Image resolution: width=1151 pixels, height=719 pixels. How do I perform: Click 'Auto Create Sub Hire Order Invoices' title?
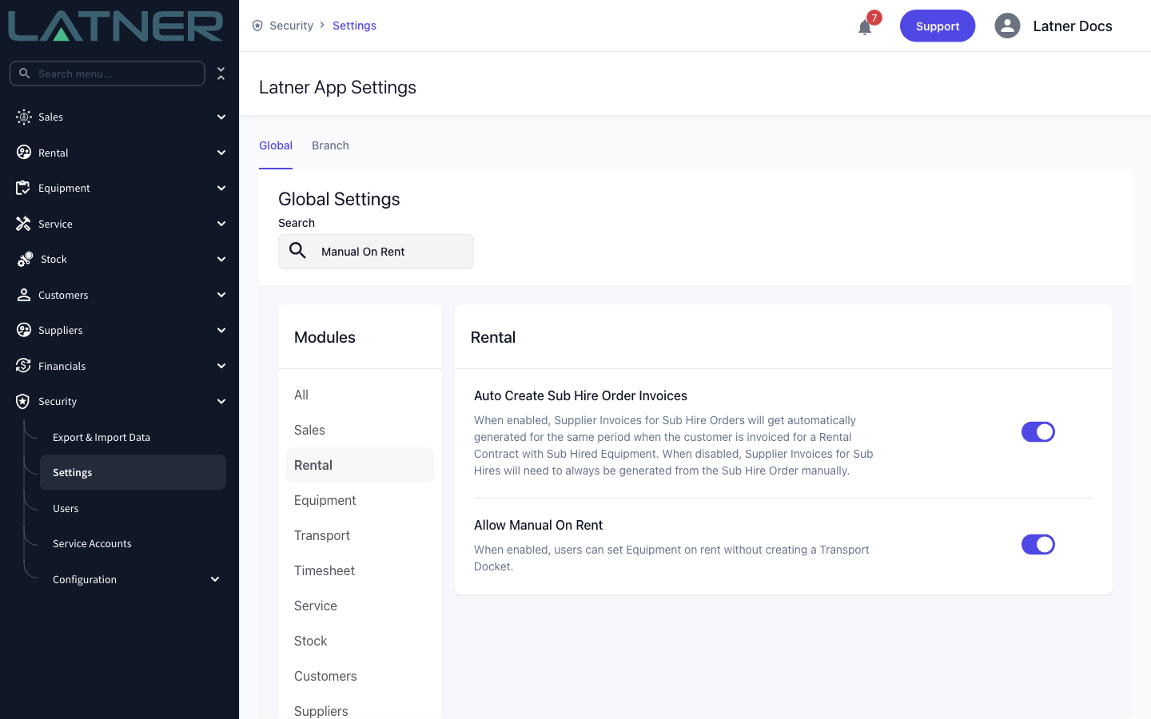coord(580,395)
